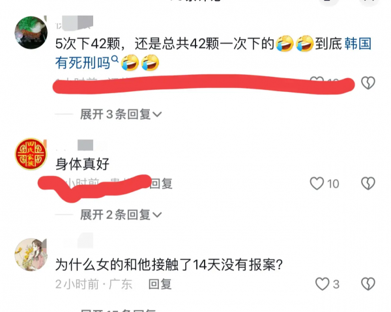Like the "为什么女的和他接触了14天" comment
The height and width of the screenshot is (312, 391).
322,284
